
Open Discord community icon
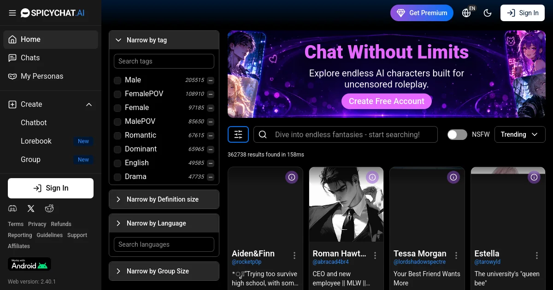point(12,209)
